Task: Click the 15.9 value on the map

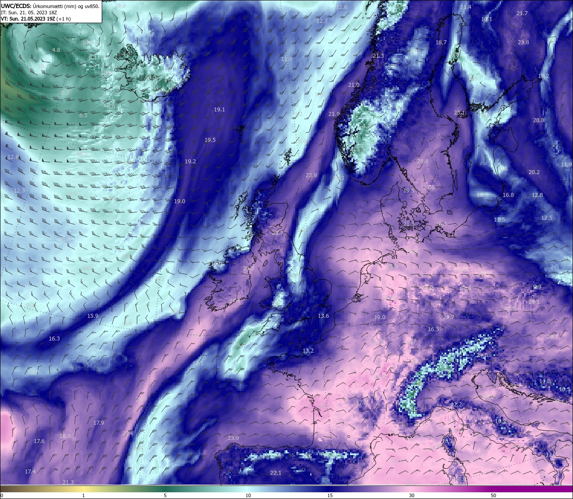Action: (93, 316)
